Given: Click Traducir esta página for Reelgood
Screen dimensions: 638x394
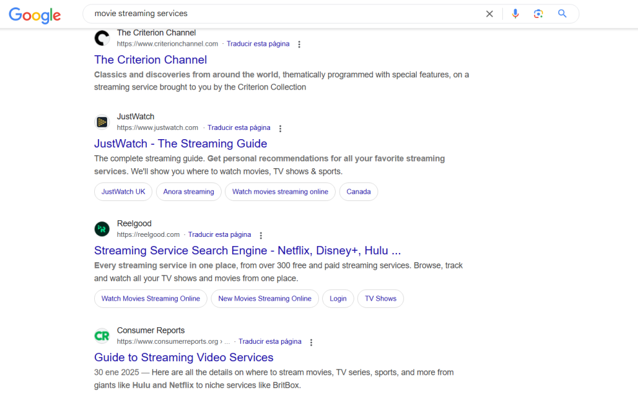Looking at the screenshot, I should [x=220, y=234].
